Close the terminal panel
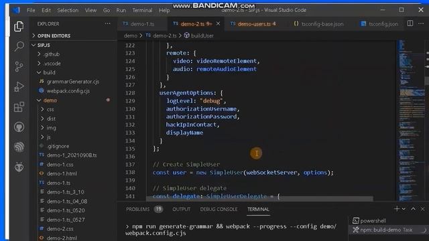 [x=422, y=209]
